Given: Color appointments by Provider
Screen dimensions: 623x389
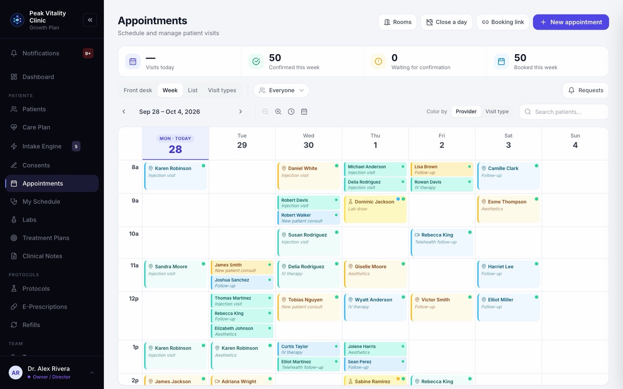Looking at the screenshot, I should 466,112.
